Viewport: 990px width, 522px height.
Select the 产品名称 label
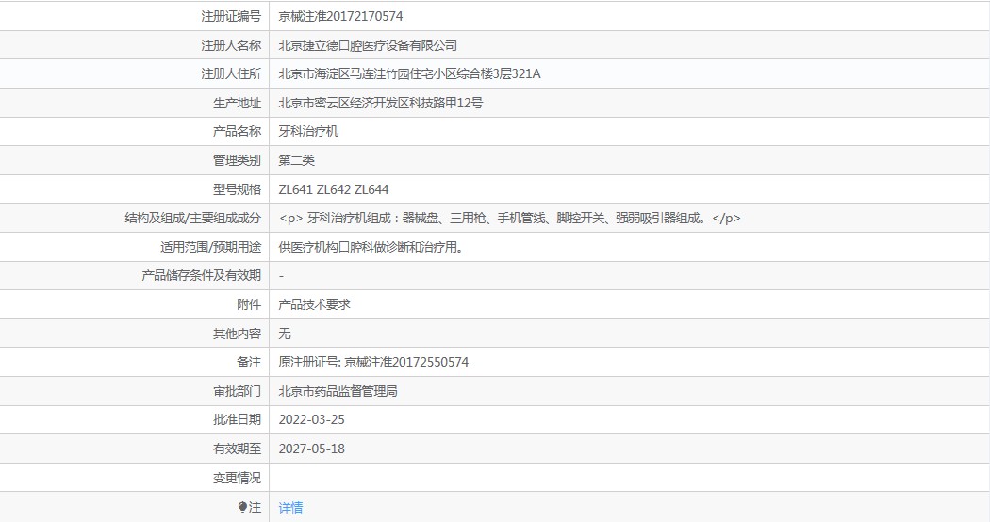[x=237, y=131]
